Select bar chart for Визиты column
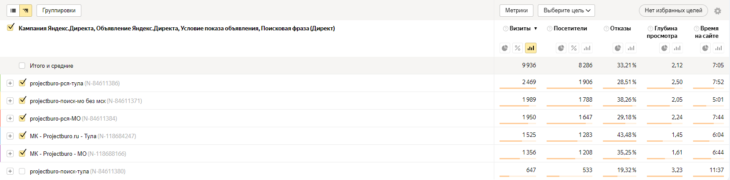This screenshot has height=180, width=730. coord(531,48)
